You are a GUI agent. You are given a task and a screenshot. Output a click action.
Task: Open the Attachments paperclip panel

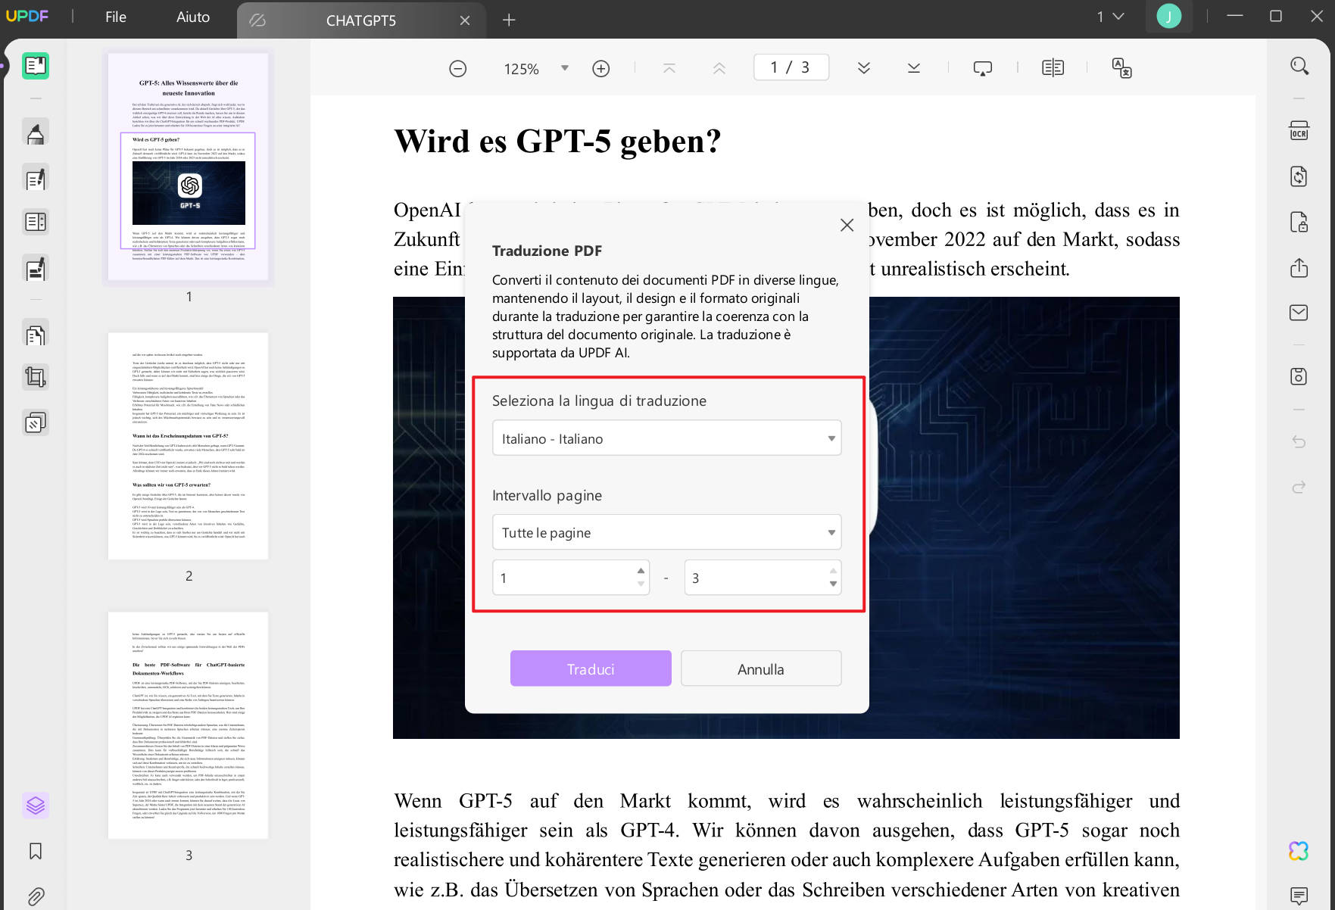(36, 896)
